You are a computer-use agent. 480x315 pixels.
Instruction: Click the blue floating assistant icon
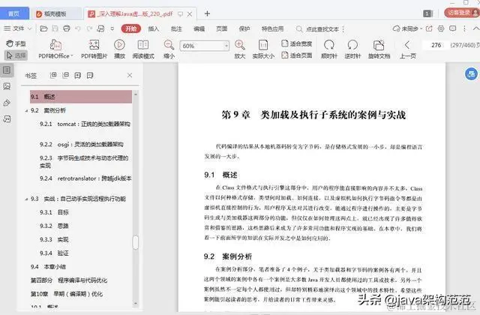471,73
